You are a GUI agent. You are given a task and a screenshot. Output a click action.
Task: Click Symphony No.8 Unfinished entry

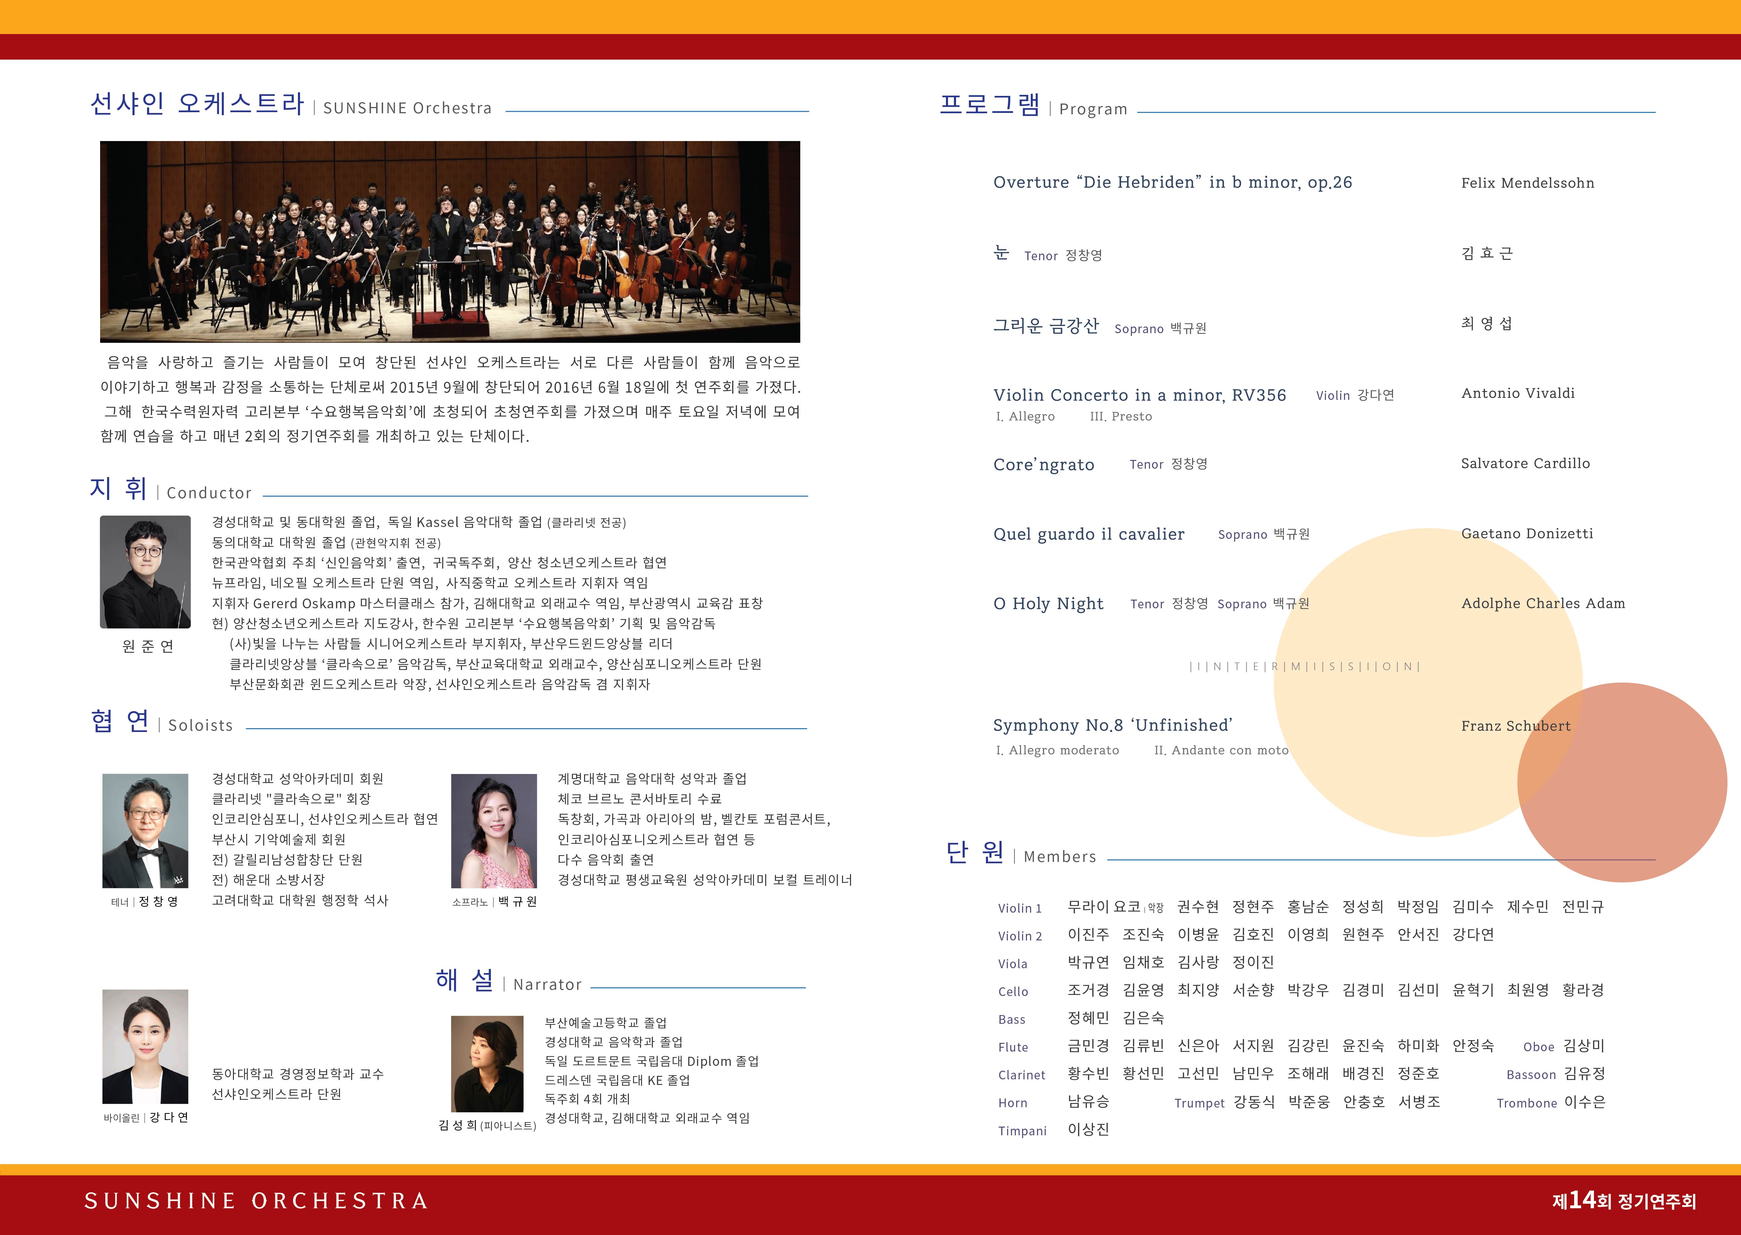coord(1112,725)
